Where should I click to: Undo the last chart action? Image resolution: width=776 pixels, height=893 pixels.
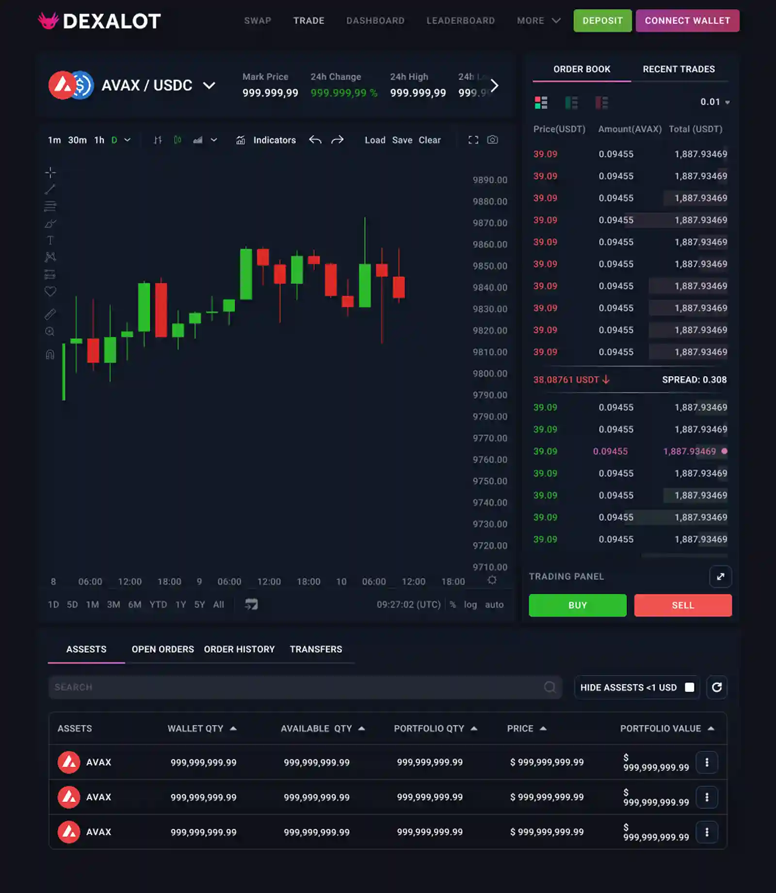315,140
